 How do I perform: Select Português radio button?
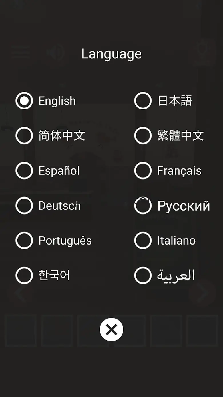point(24,241)
